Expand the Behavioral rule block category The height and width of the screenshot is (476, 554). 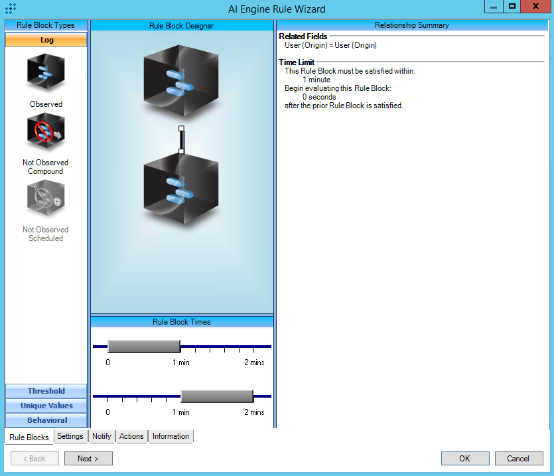pos(46,420)
